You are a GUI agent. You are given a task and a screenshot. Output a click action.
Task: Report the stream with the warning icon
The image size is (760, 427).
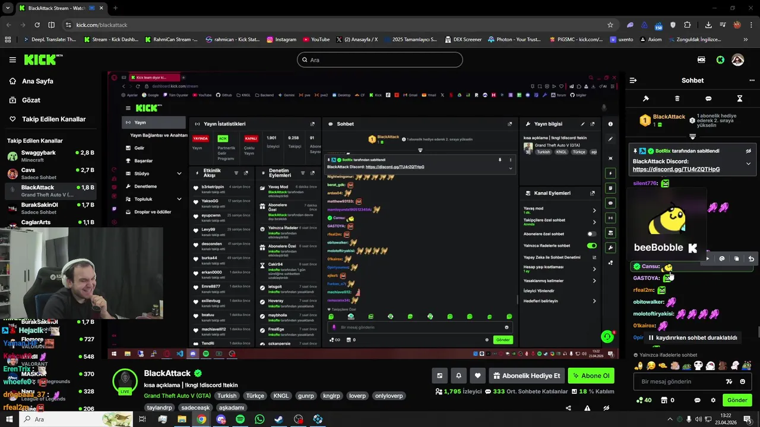point(587,408)
